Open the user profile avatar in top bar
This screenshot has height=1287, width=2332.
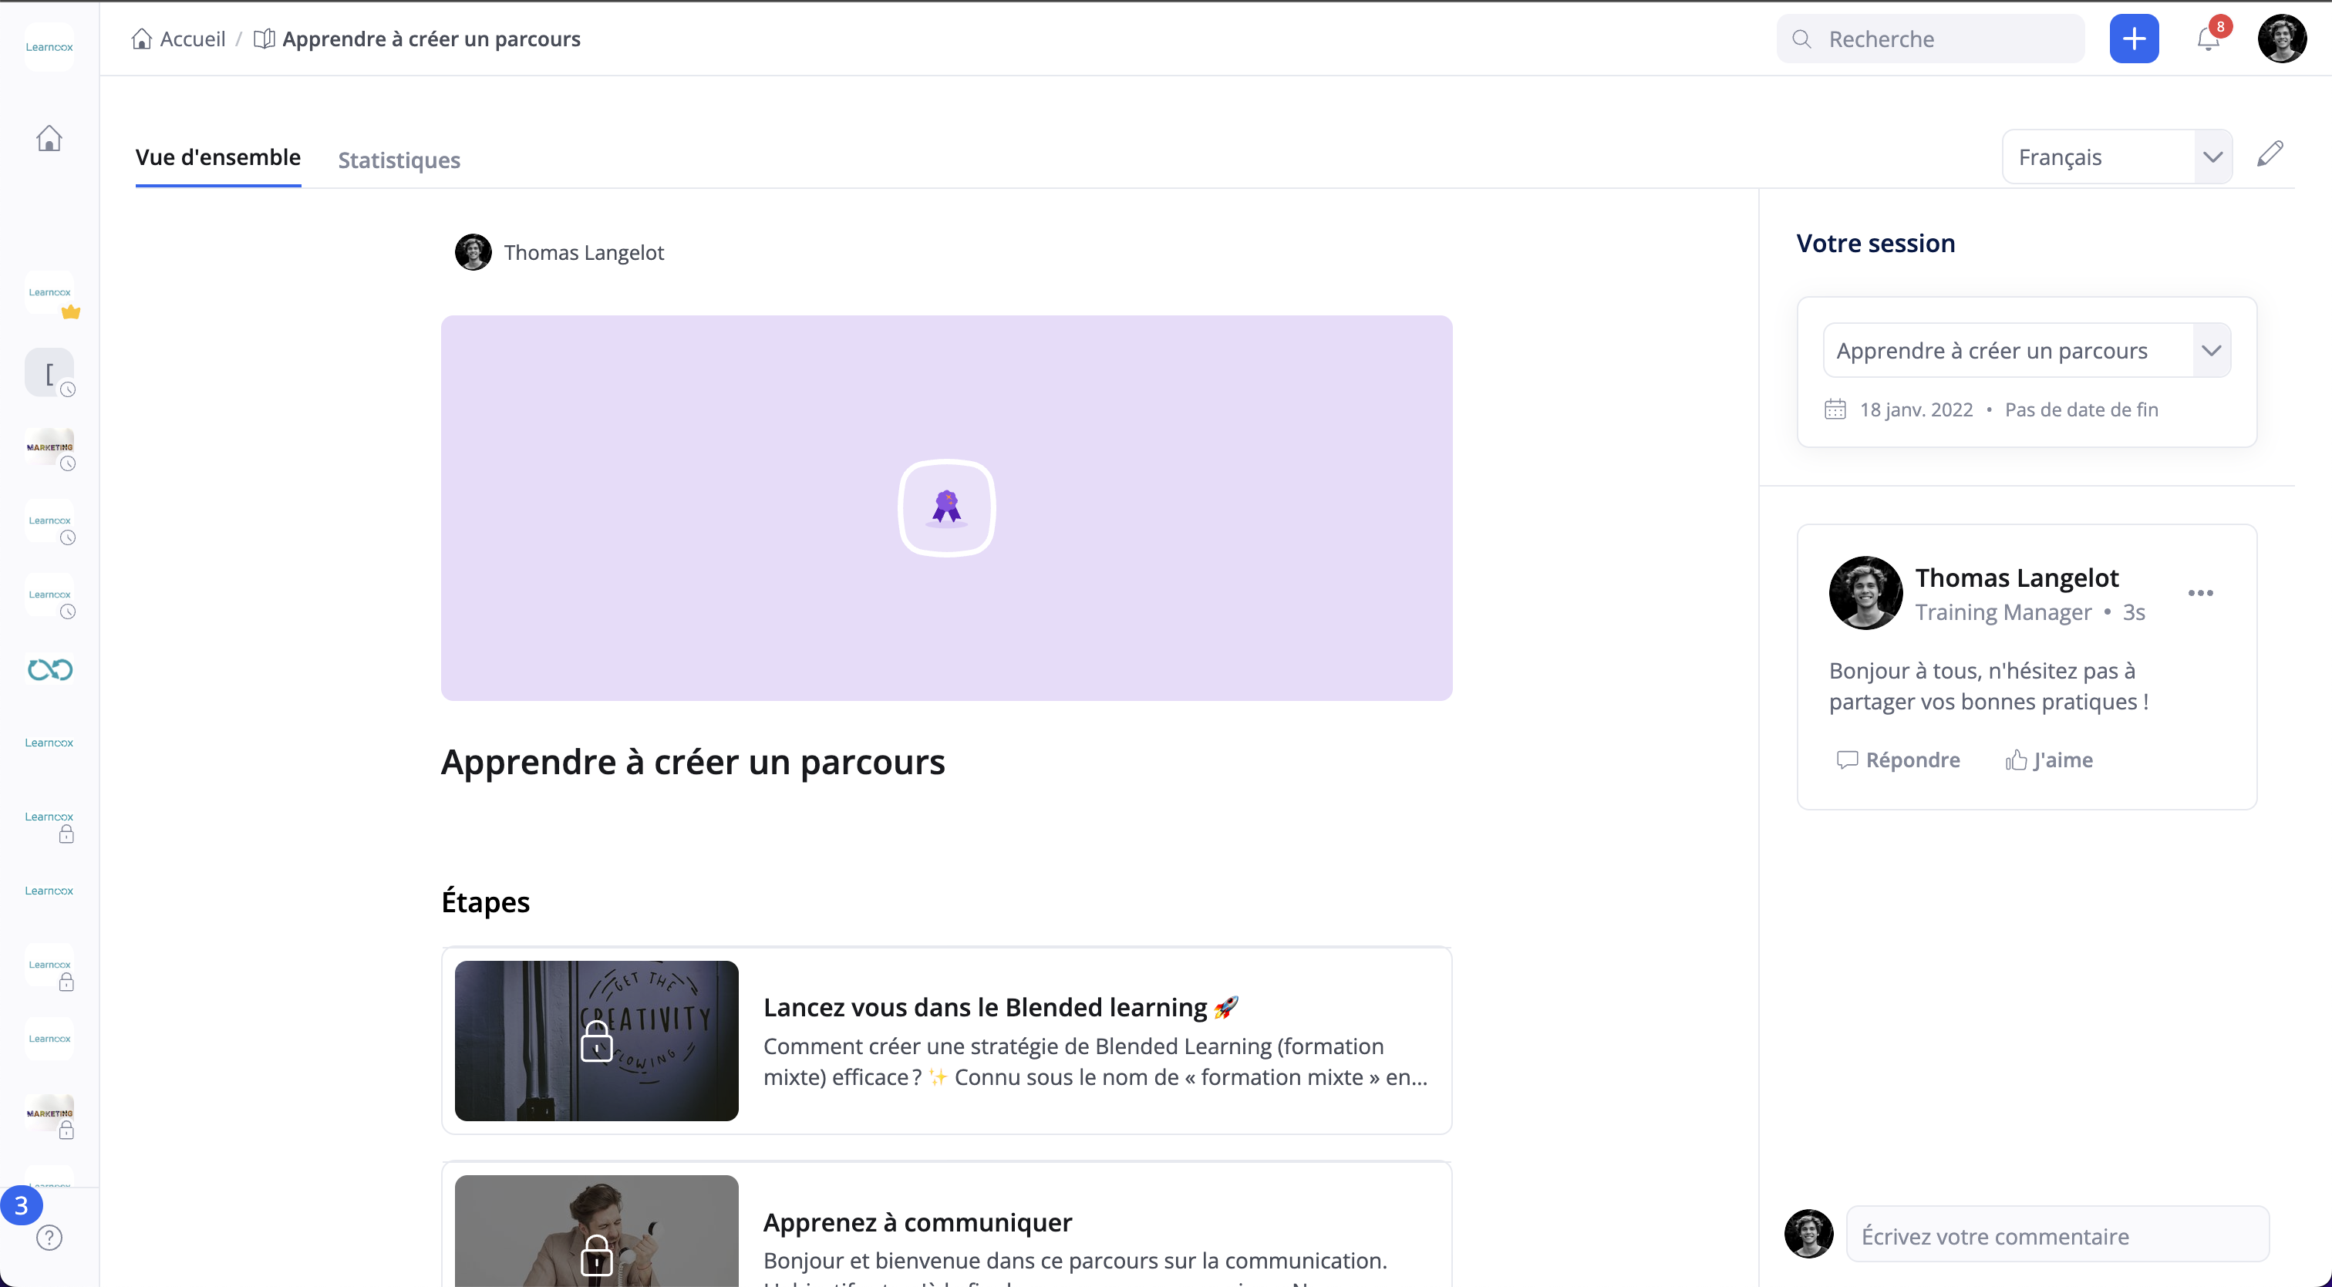tap(2281, 39)
